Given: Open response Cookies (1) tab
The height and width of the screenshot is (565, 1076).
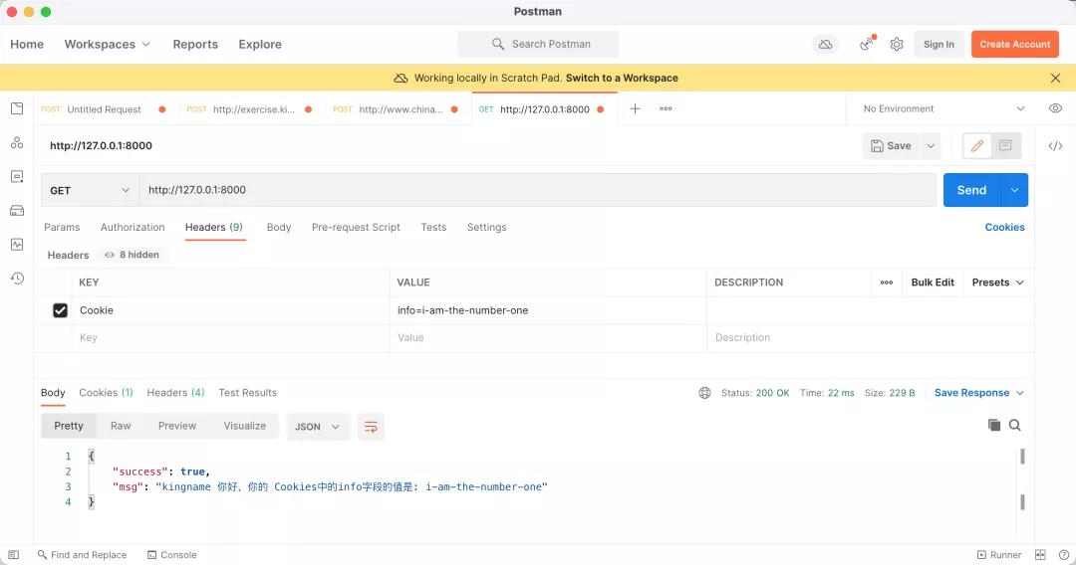Looking at the screenshot, I should coord(106,393).
